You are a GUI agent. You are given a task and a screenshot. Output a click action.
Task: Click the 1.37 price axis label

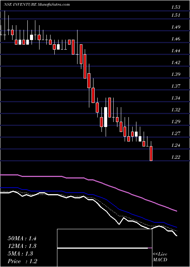click(176, 86)
